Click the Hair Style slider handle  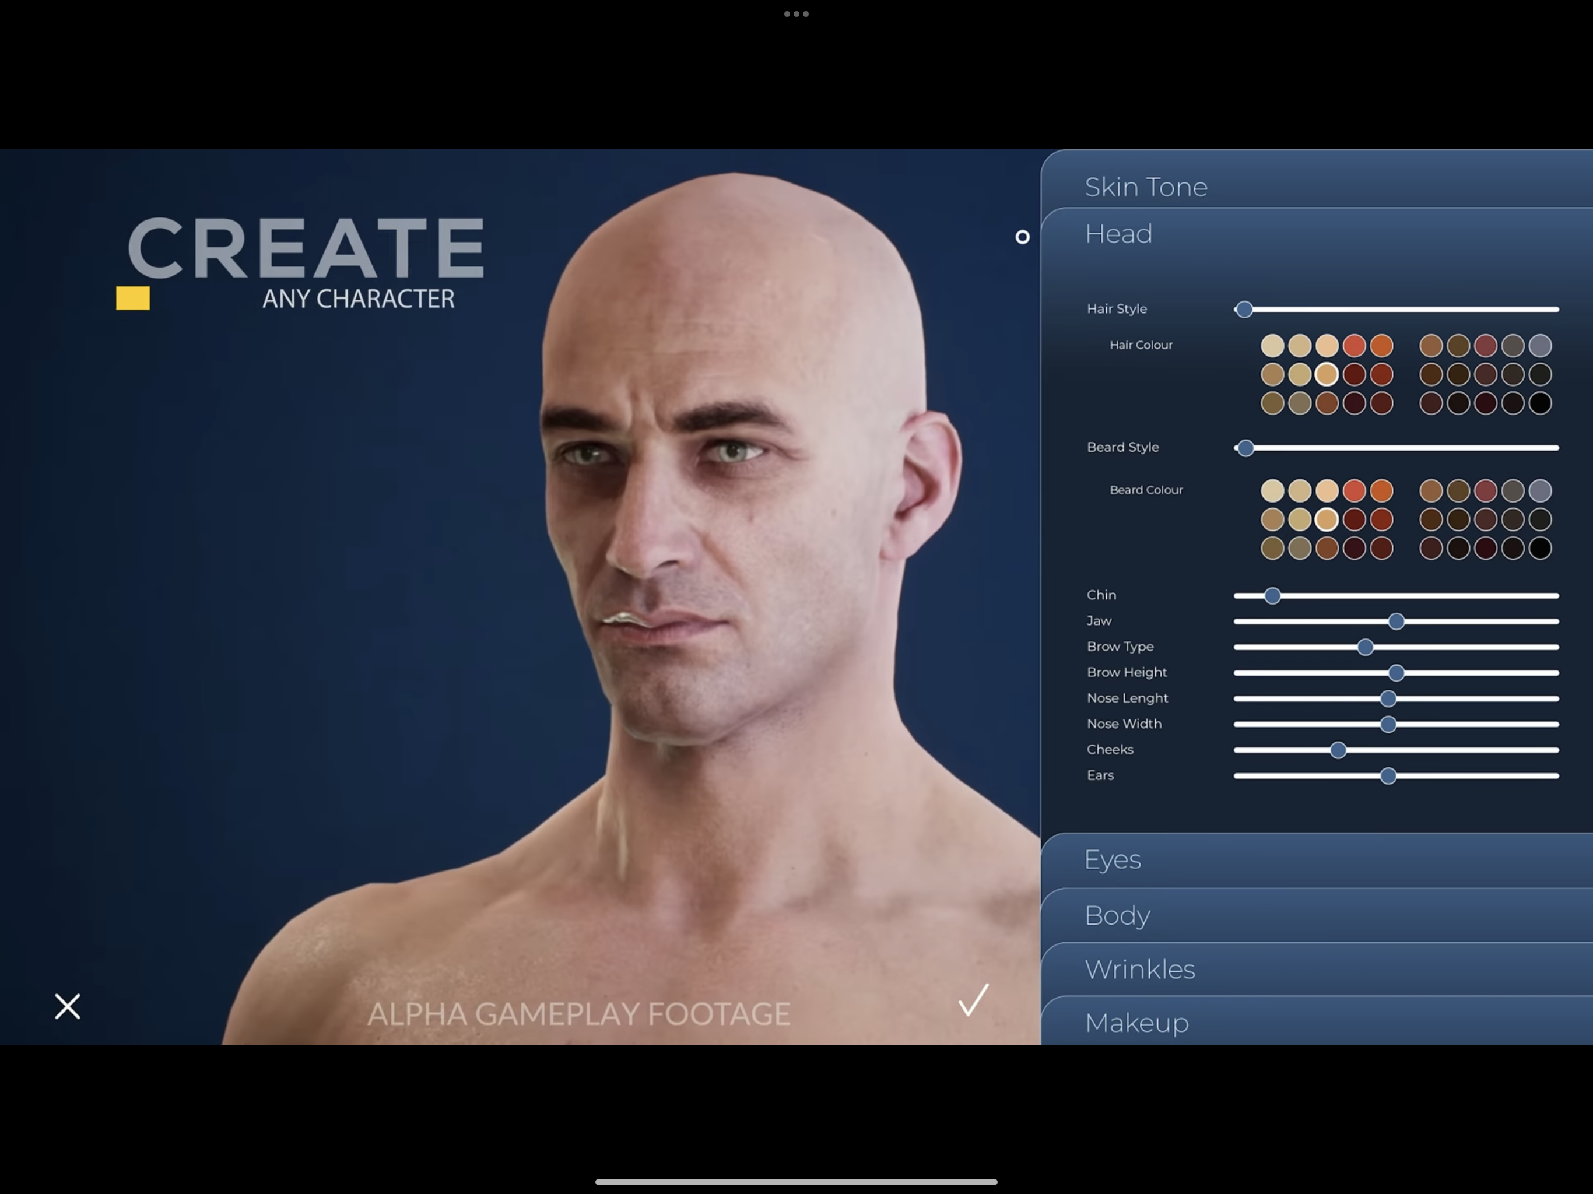click(1244, 310)
